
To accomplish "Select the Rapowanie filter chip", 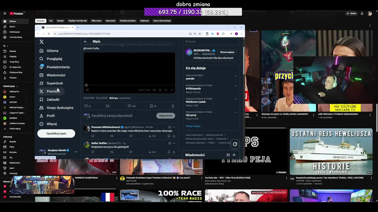I will (x=110, y=21).
